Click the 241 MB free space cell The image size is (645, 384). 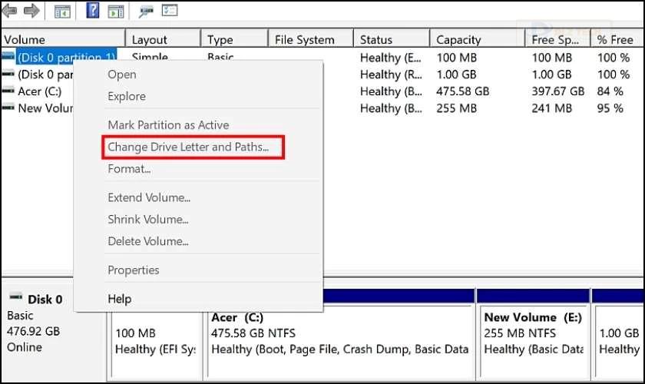click(x=551, y=108)
